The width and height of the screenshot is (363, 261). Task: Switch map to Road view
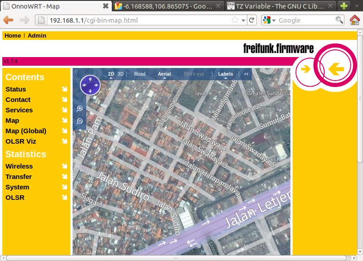pos(140,74)
